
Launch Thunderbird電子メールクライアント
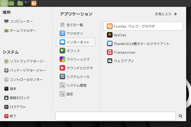click(143, 44)
